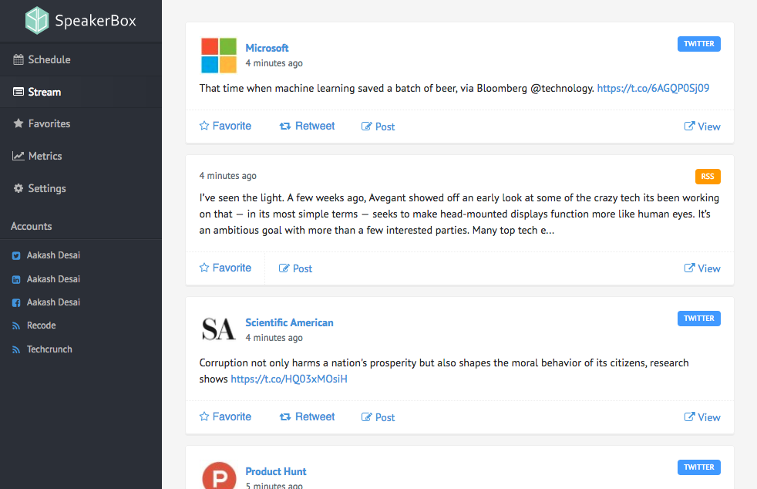Favorite the Scientific American tweet
The width and height of the screenshot is (757, 489).
click(225, 416)
